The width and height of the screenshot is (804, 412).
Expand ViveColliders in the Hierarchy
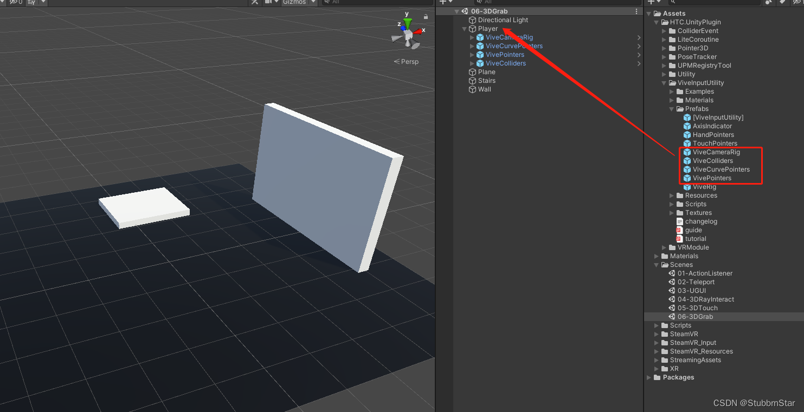pos(472,63)
